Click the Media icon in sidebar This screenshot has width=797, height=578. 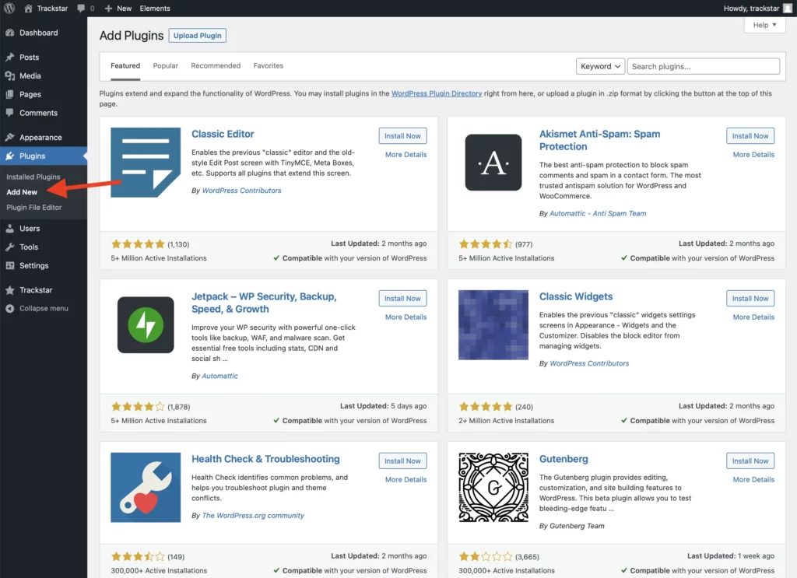pos(9,75)
